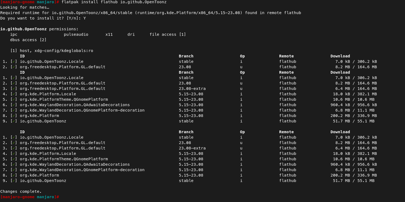Click the typed flatpak install command text
This screenshot has width=405, height=202.
tap(114, 2)
